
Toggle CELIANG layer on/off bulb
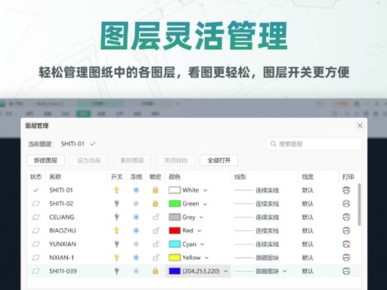[116, 217]
